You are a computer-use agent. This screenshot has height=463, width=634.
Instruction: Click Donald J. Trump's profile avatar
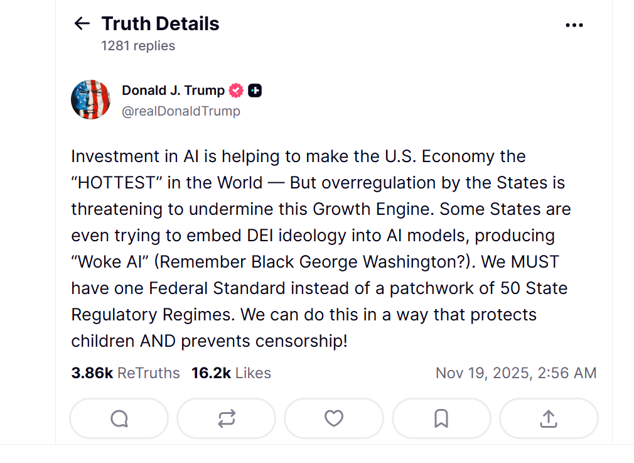[91, 99]
